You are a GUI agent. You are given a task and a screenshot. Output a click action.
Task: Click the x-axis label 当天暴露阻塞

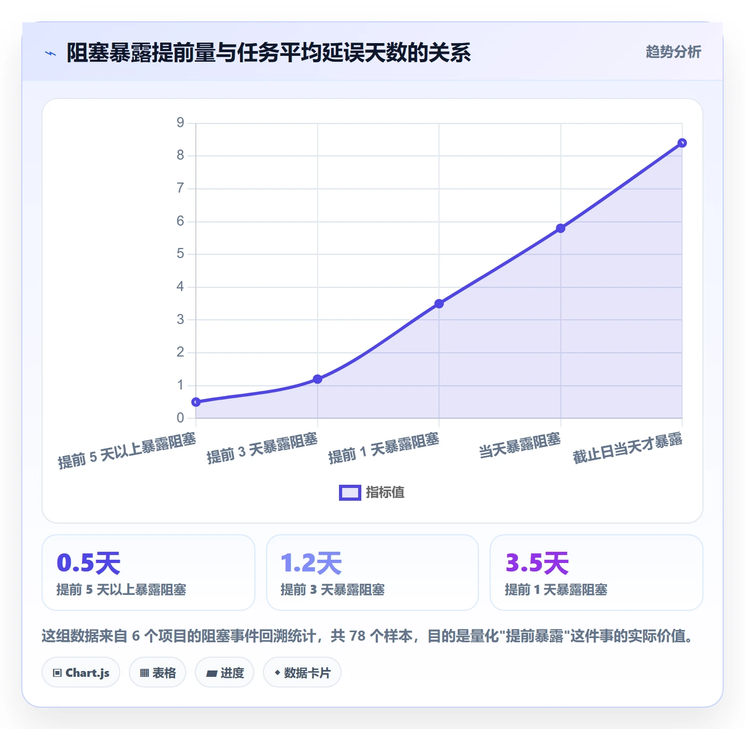[519, 445]
